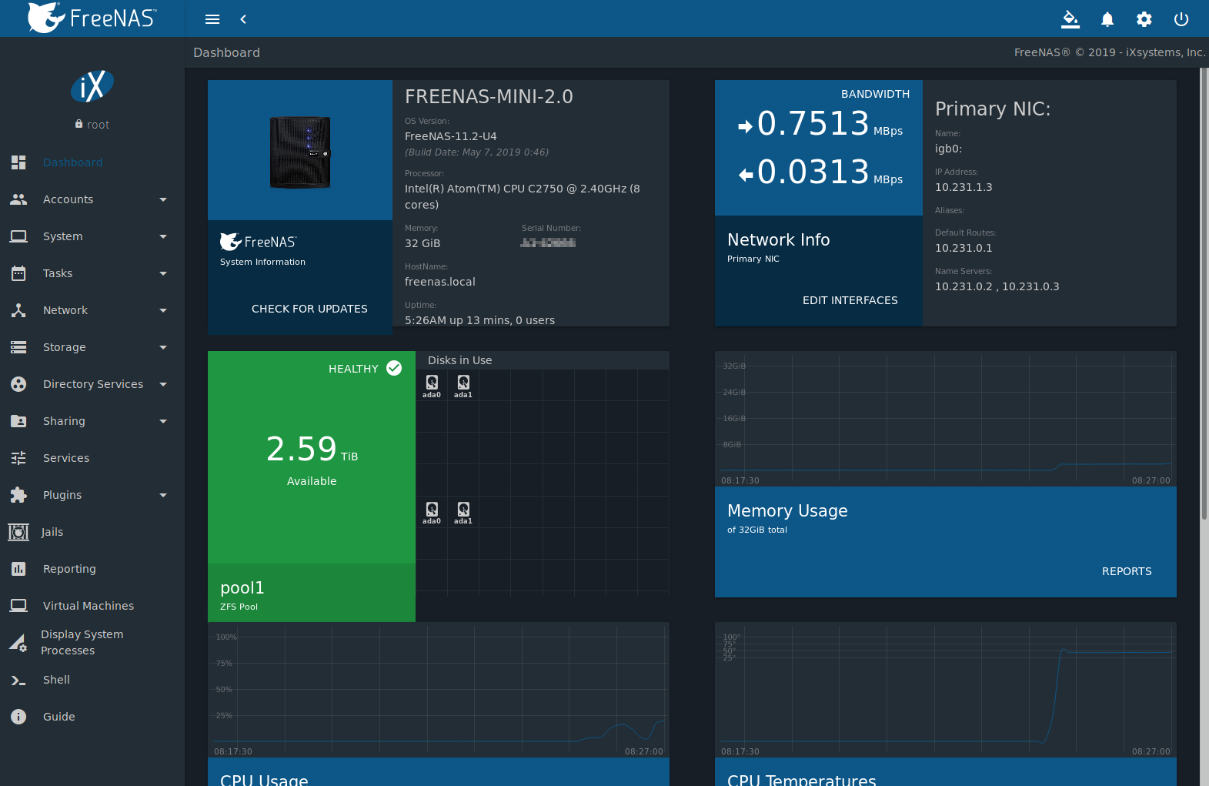Screen dimensions: 1209x786
Task: Click the Memory Usage graph area
Action: click(946, 419)
